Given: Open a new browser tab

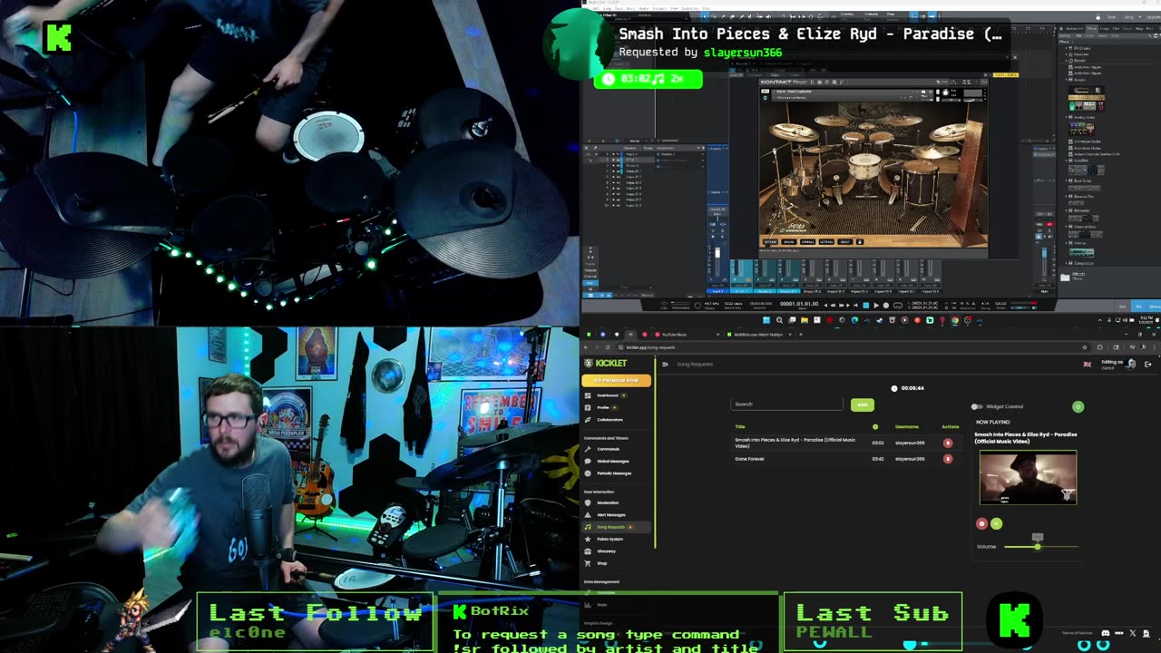Looking at the screenshot, I should pos(801,335).
